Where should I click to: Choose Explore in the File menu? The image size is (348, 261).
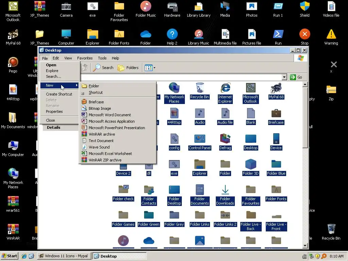pos(60,71)
